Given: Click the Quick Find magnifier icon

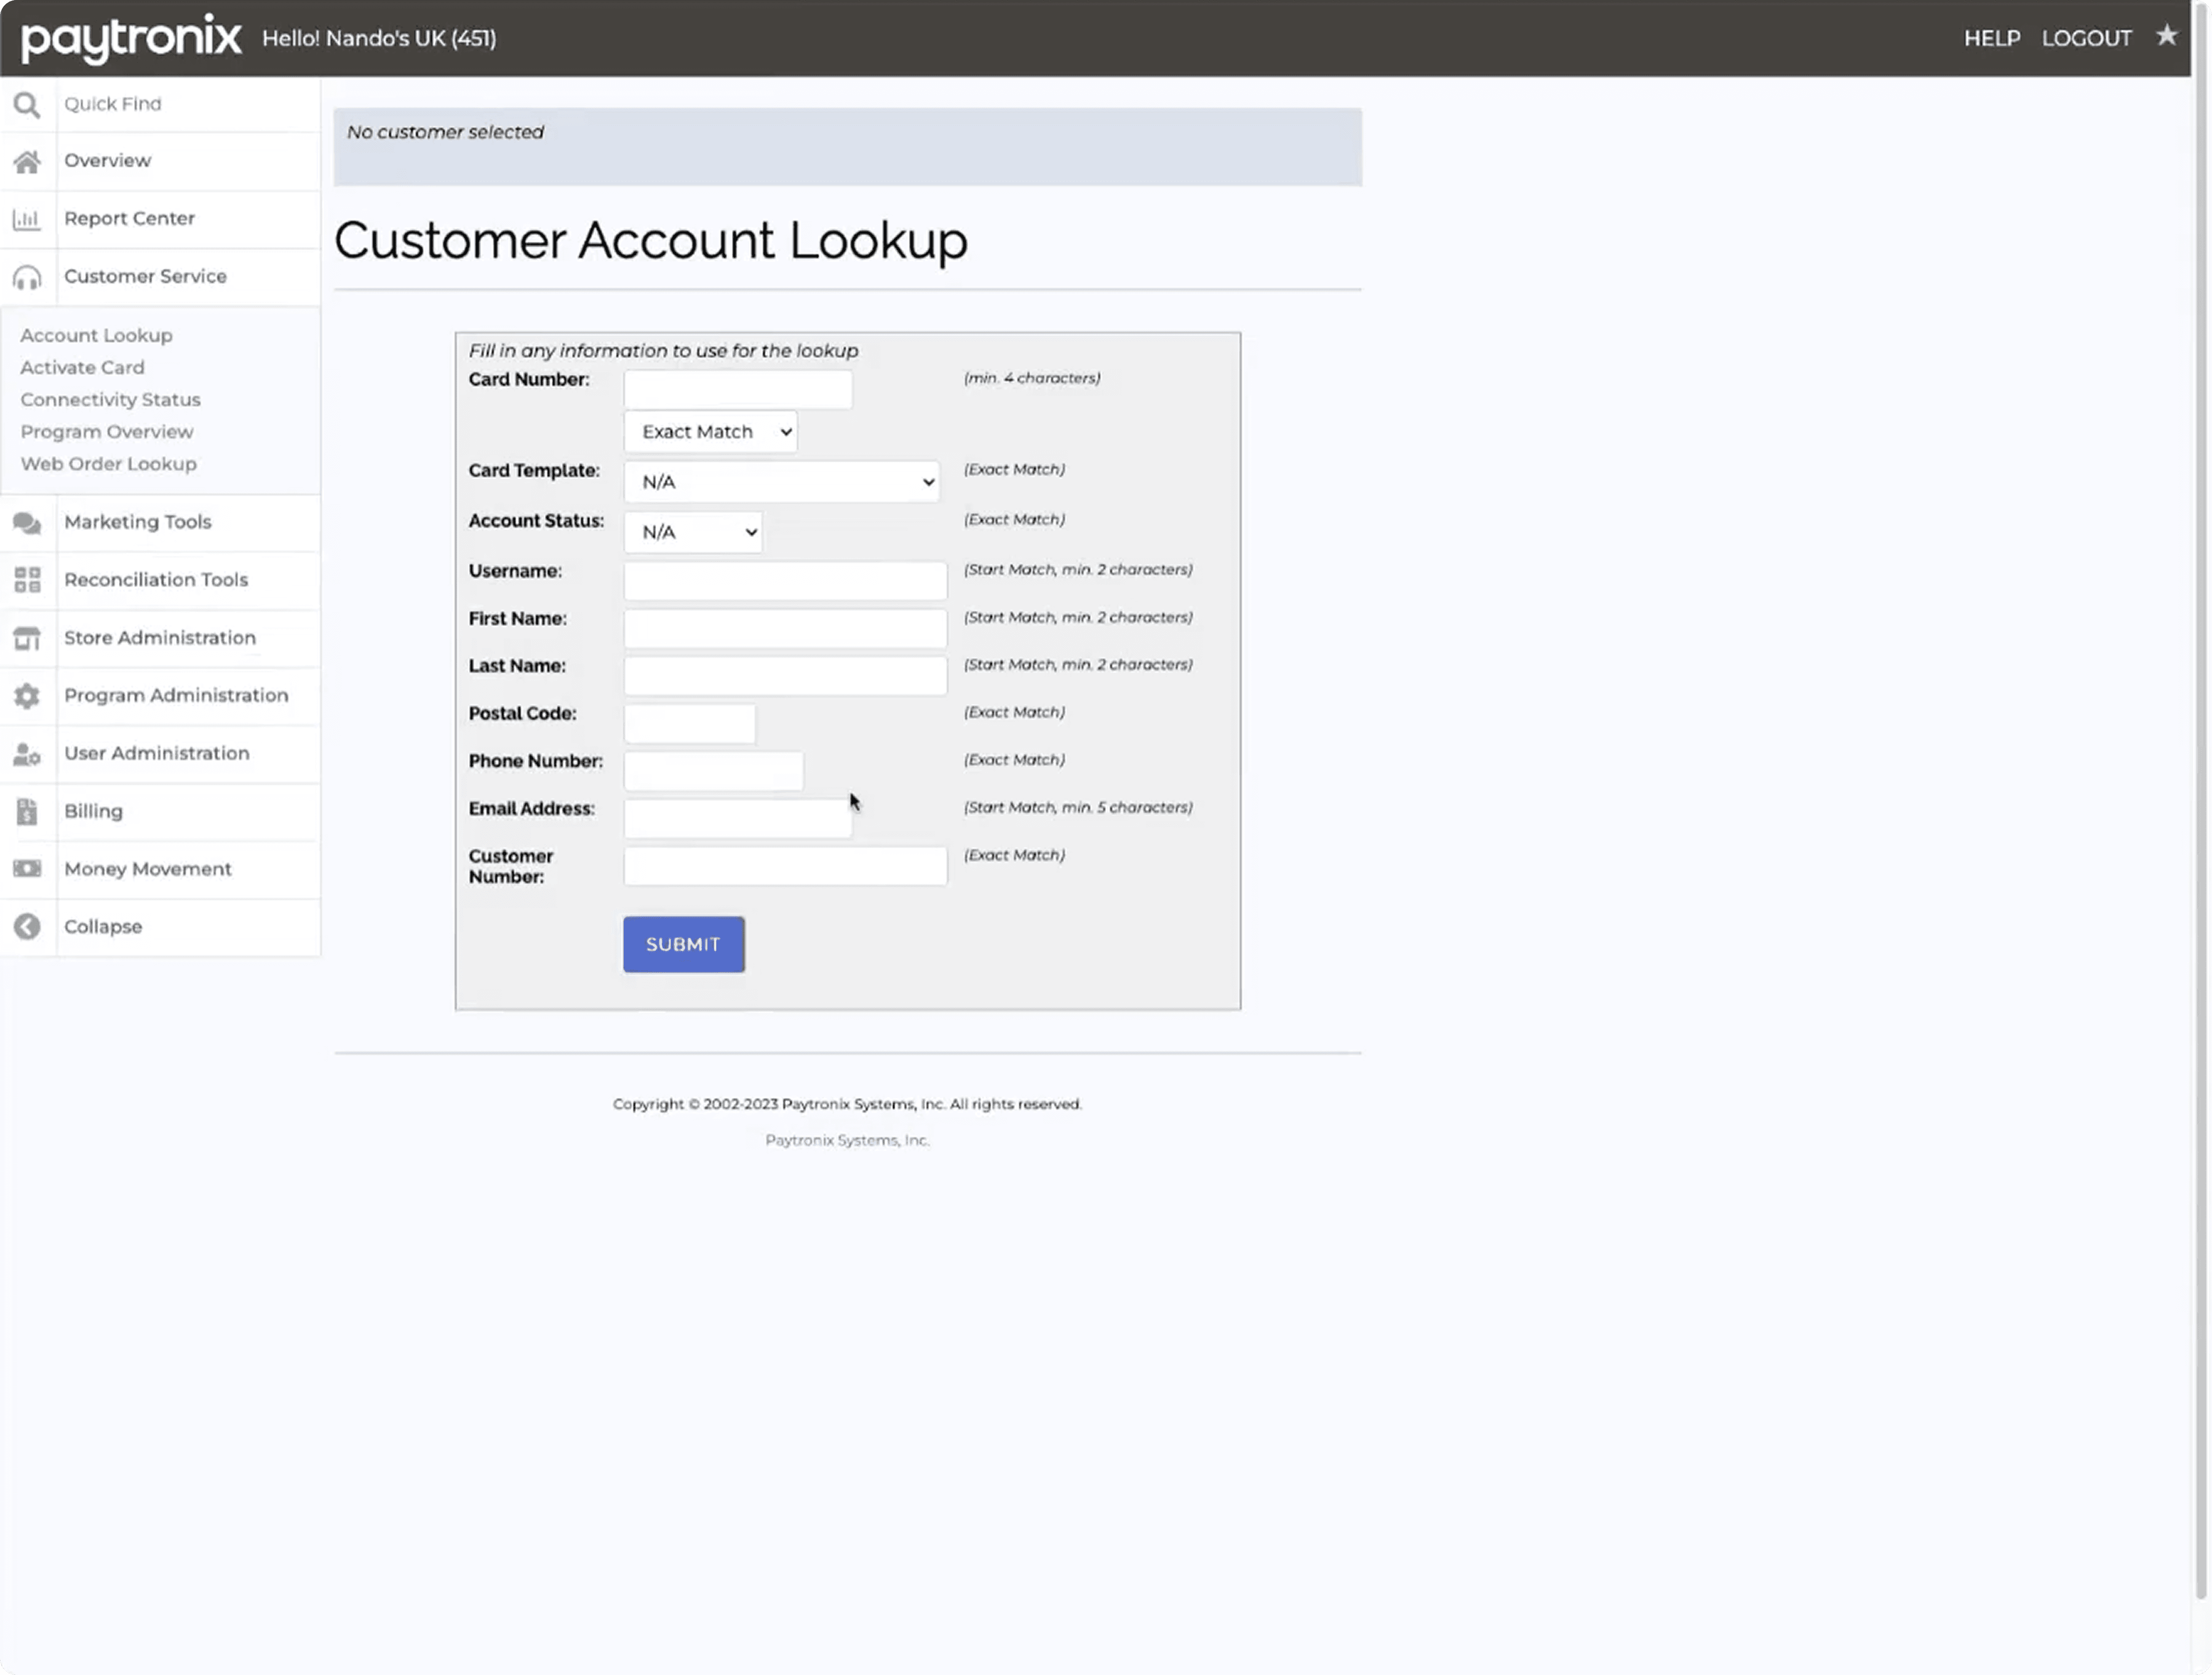Looking at the screenshot, I should pos(27,104).
